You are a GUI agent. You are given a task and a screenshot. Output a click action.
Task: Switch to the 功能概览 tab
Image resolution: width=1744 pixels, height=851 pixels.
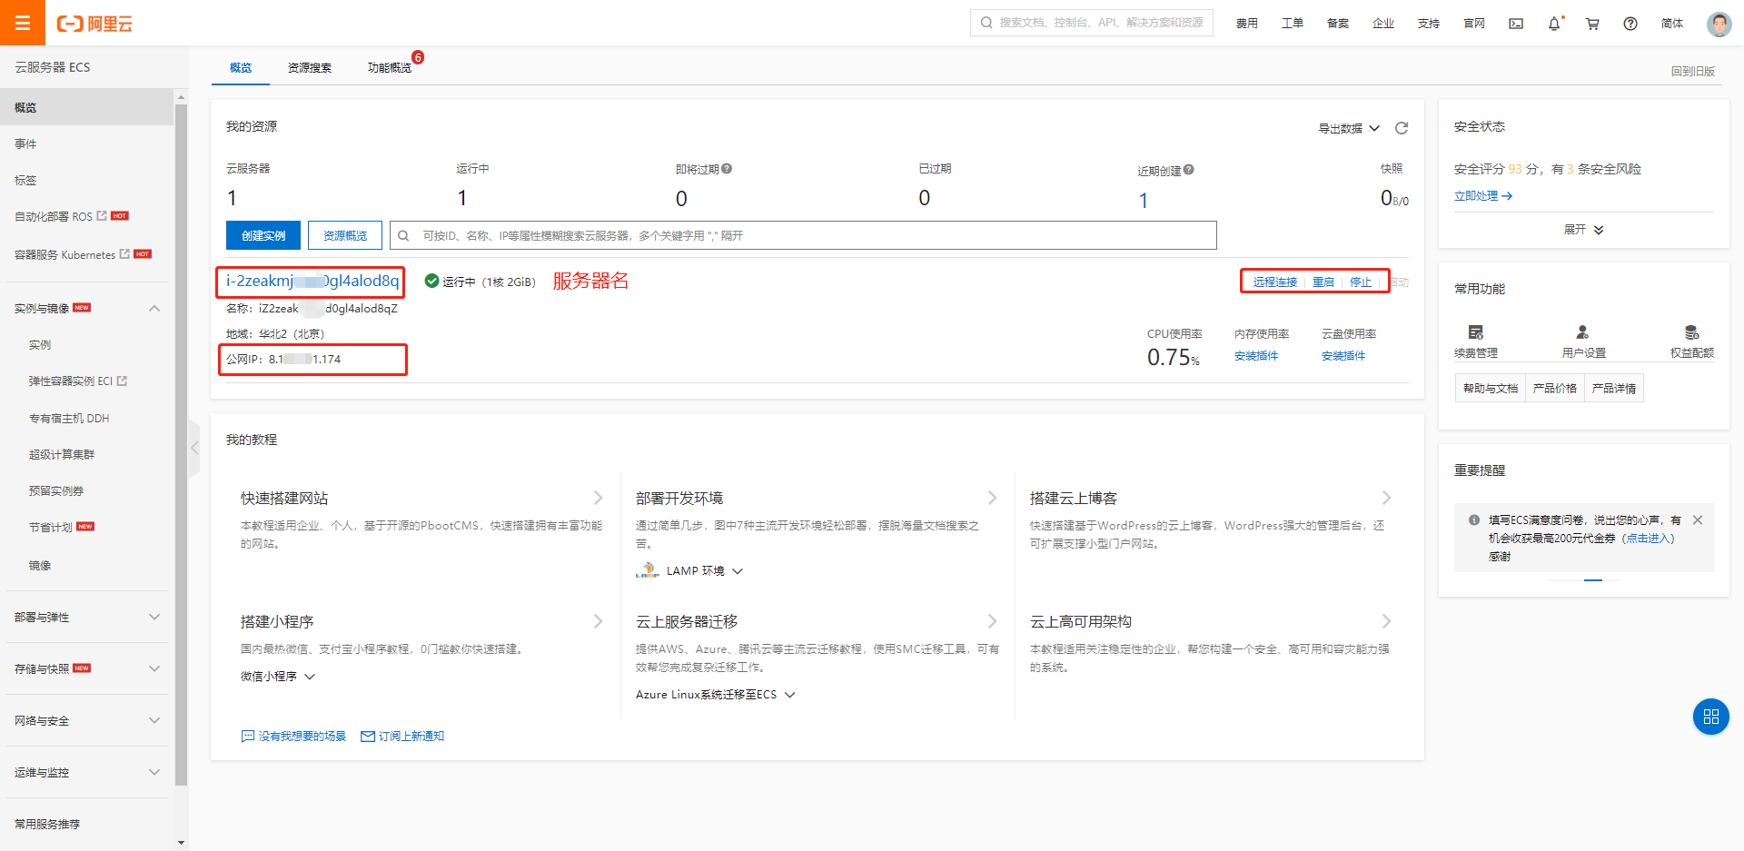coord(390,68)
